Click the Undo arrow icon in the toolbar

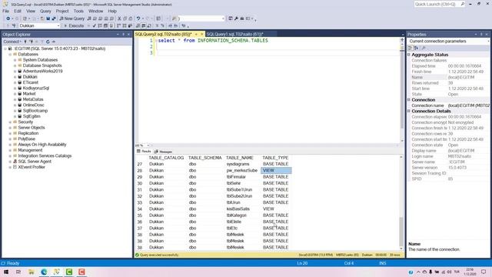(x=138, y=18)
